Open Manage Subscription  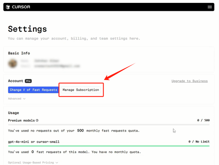[x=81, y=90]
